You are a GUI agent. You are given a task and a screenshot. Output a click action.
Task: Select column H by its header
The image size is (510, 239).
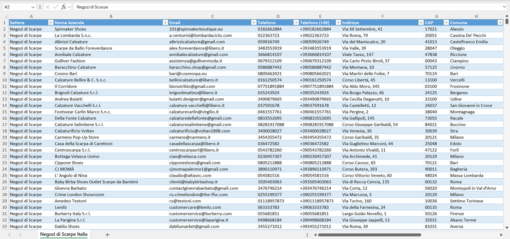click(x=476, y=17)
